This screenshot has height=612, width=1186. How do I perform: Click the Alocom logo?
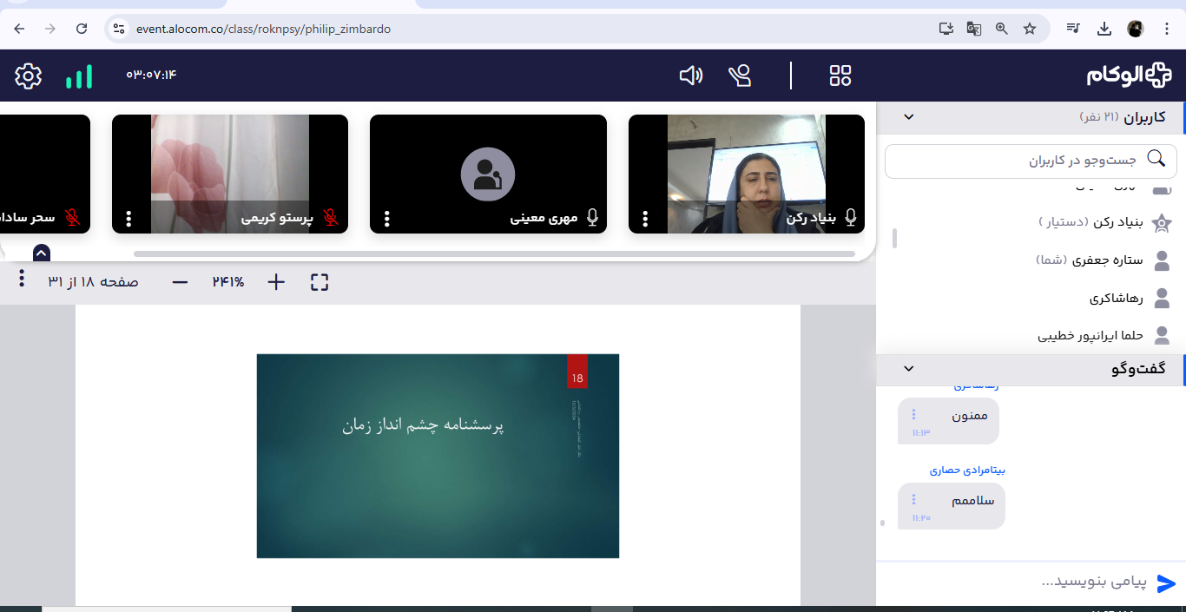click(1129, 76)
